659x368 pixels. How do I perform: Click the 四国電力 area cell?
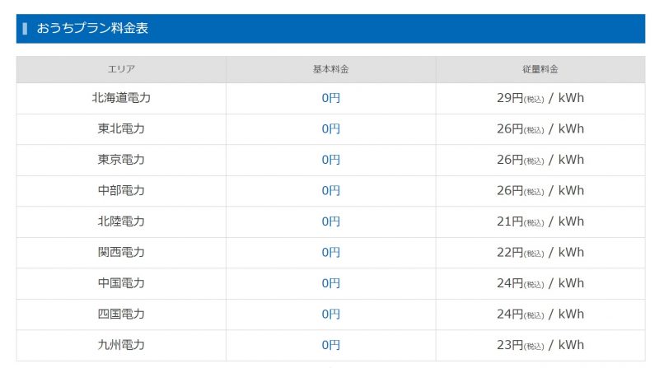[x=121, y=314]
